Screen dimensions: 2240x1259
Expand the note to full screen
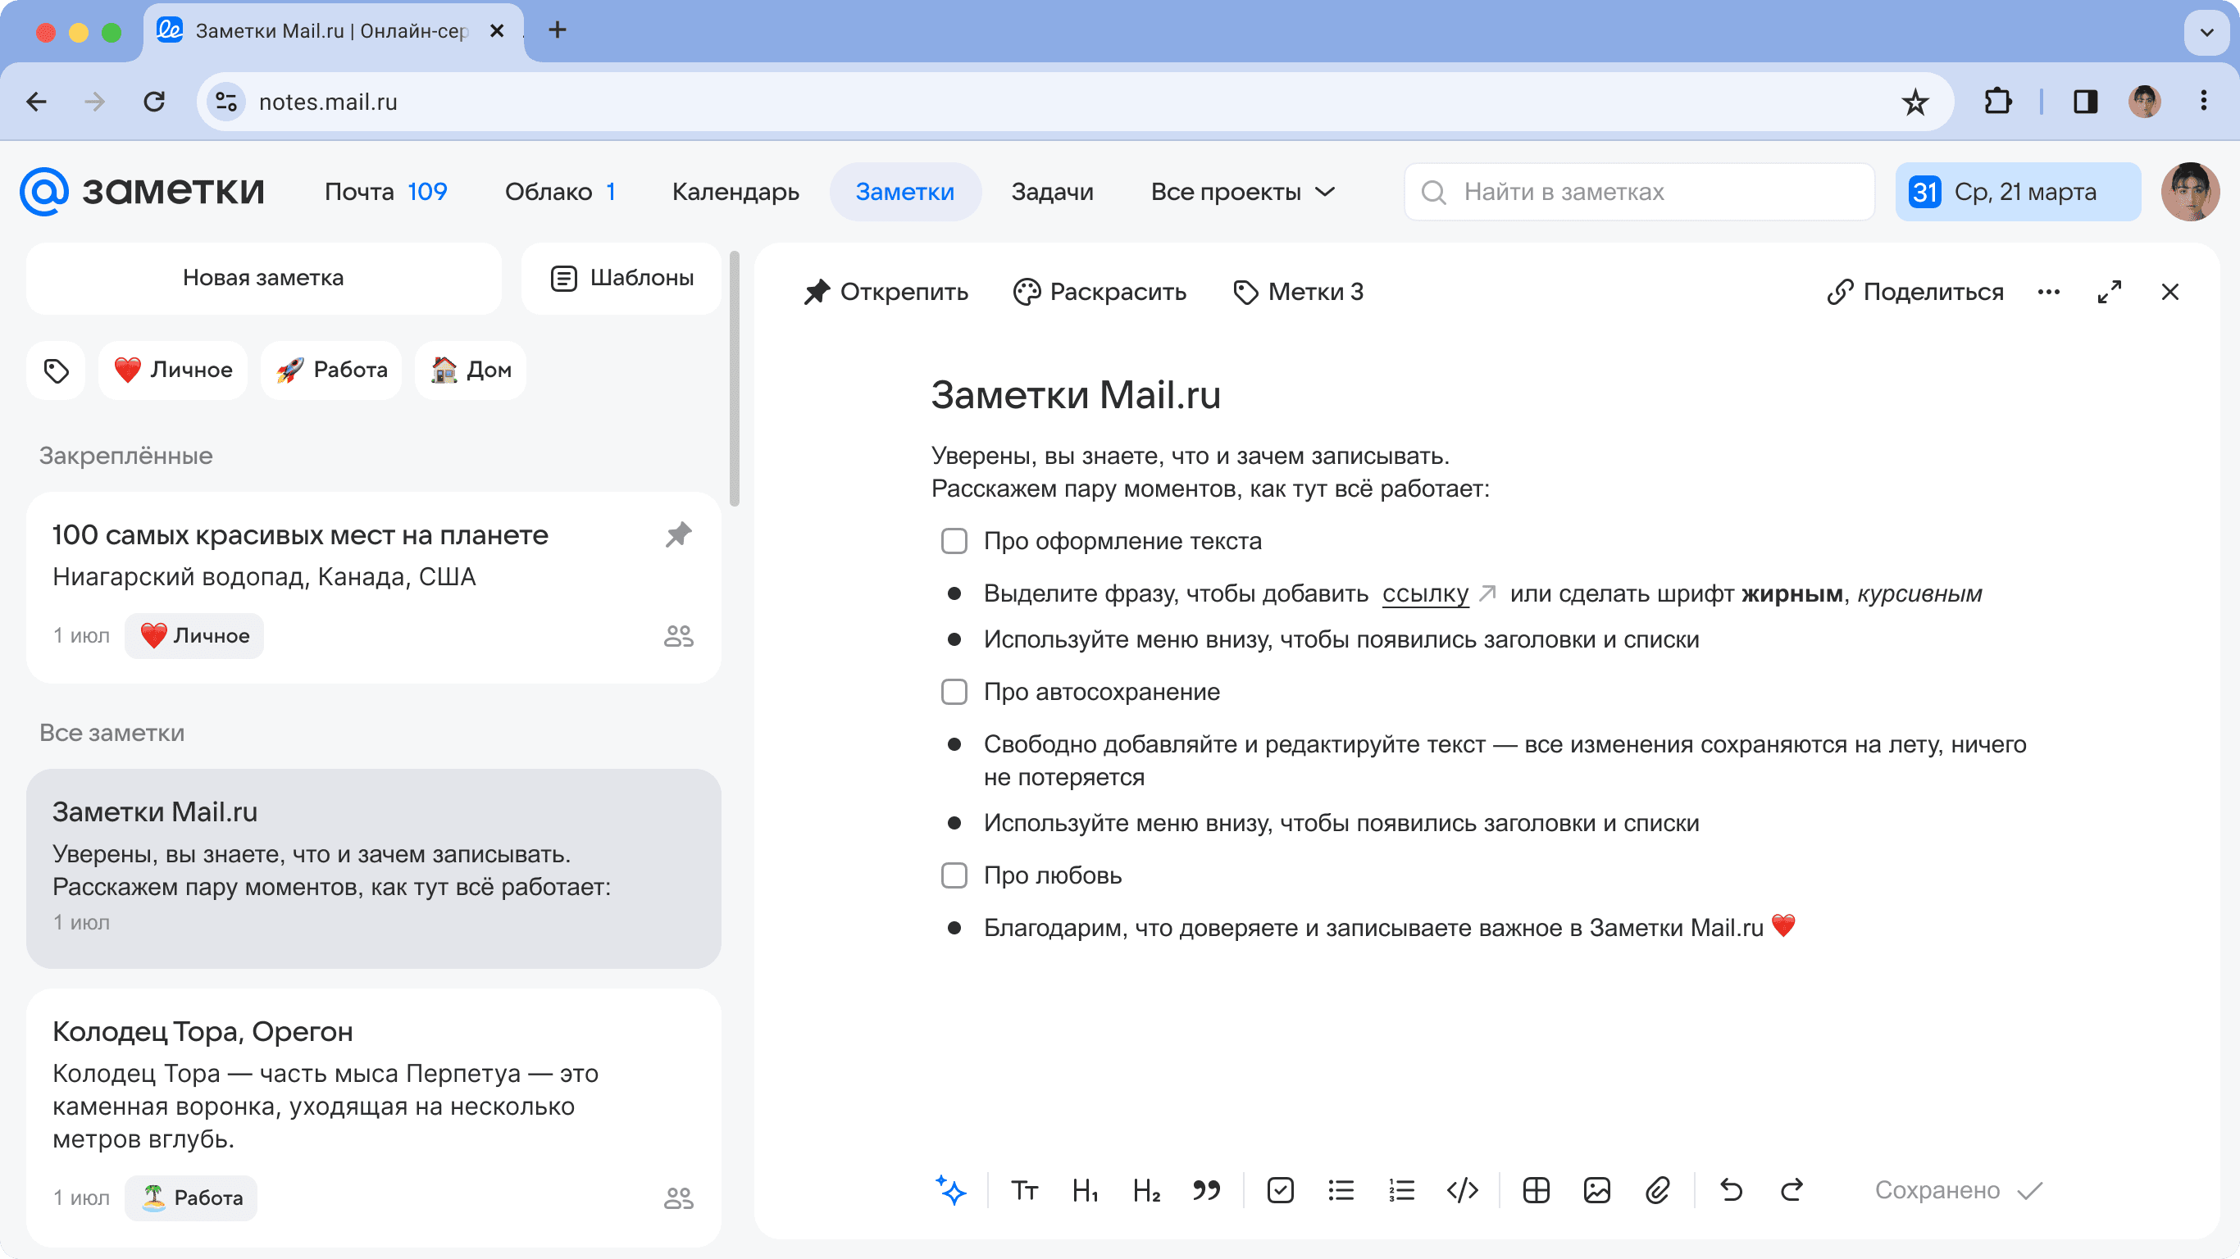2110,292
